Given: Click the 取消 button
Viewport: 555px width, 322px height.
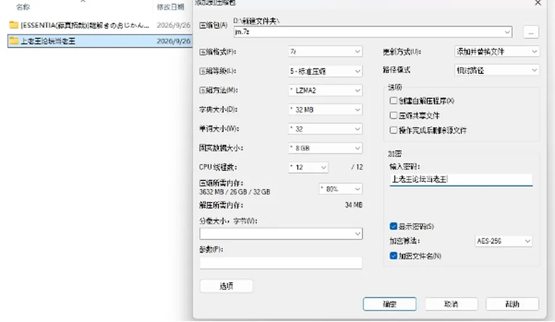Looking at the screenshot, I should [x=452, y=304].
